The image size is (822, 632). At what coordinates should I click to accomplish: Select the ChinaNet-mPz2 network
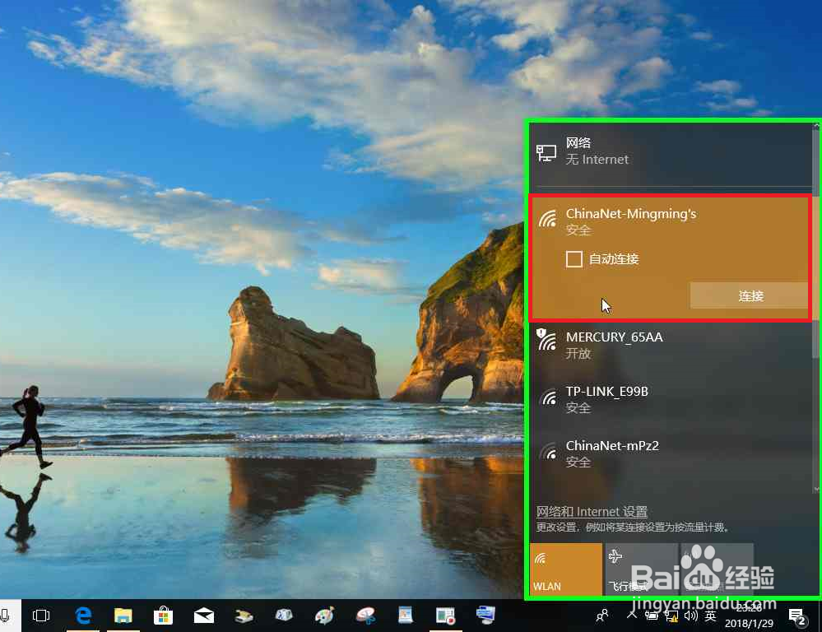[x=671, y=453]
